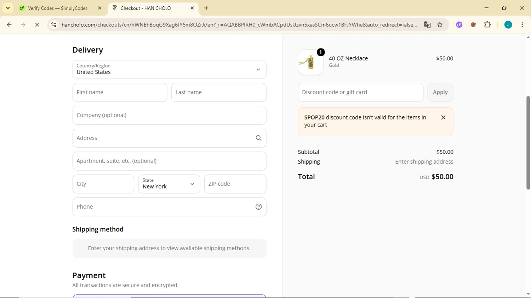Click the scrollbar down arrow
This screenshot has height=298, width=531.
[528, 294]
